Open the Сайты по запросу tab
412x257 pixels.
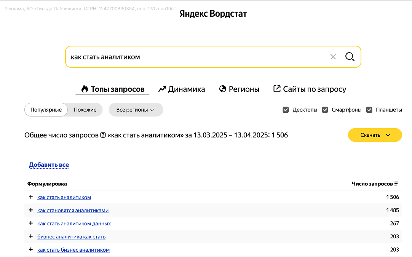(x=310, y=89)
